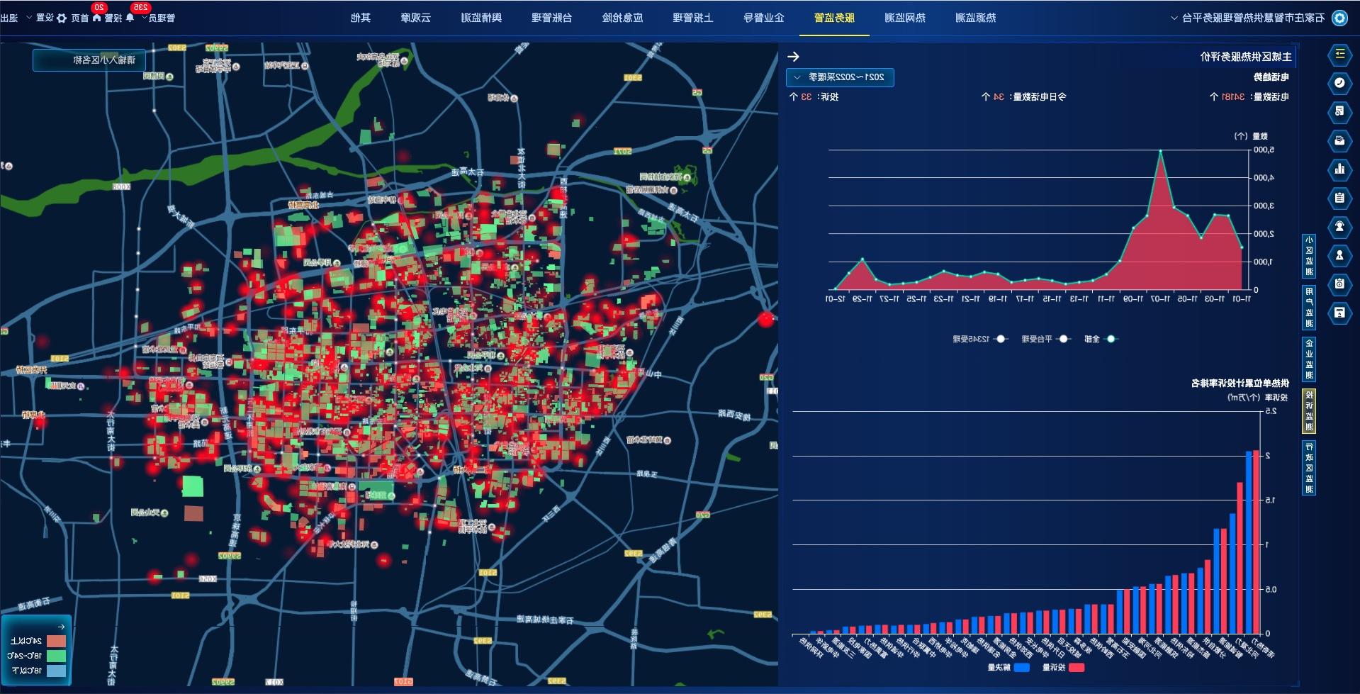
Task: Select the customer service headset hexagon icon
Action: pyautogui.click(x=1339, y=226)
